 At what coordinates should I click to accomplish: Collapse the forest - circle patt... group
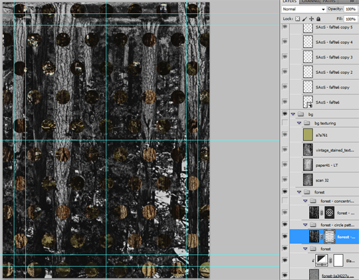pyautogui.click(x=305, y=225)
